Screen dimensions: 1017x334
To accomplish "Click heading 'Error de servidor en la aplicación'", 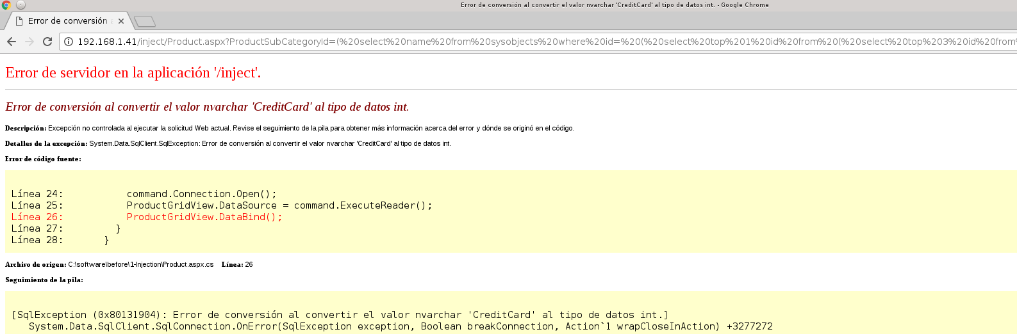I will (133, 73).
